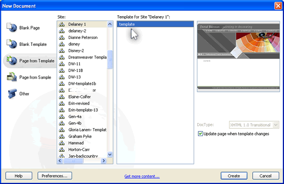
Task: Select the 'Delaney 1' site name
Action: [77, 24]
